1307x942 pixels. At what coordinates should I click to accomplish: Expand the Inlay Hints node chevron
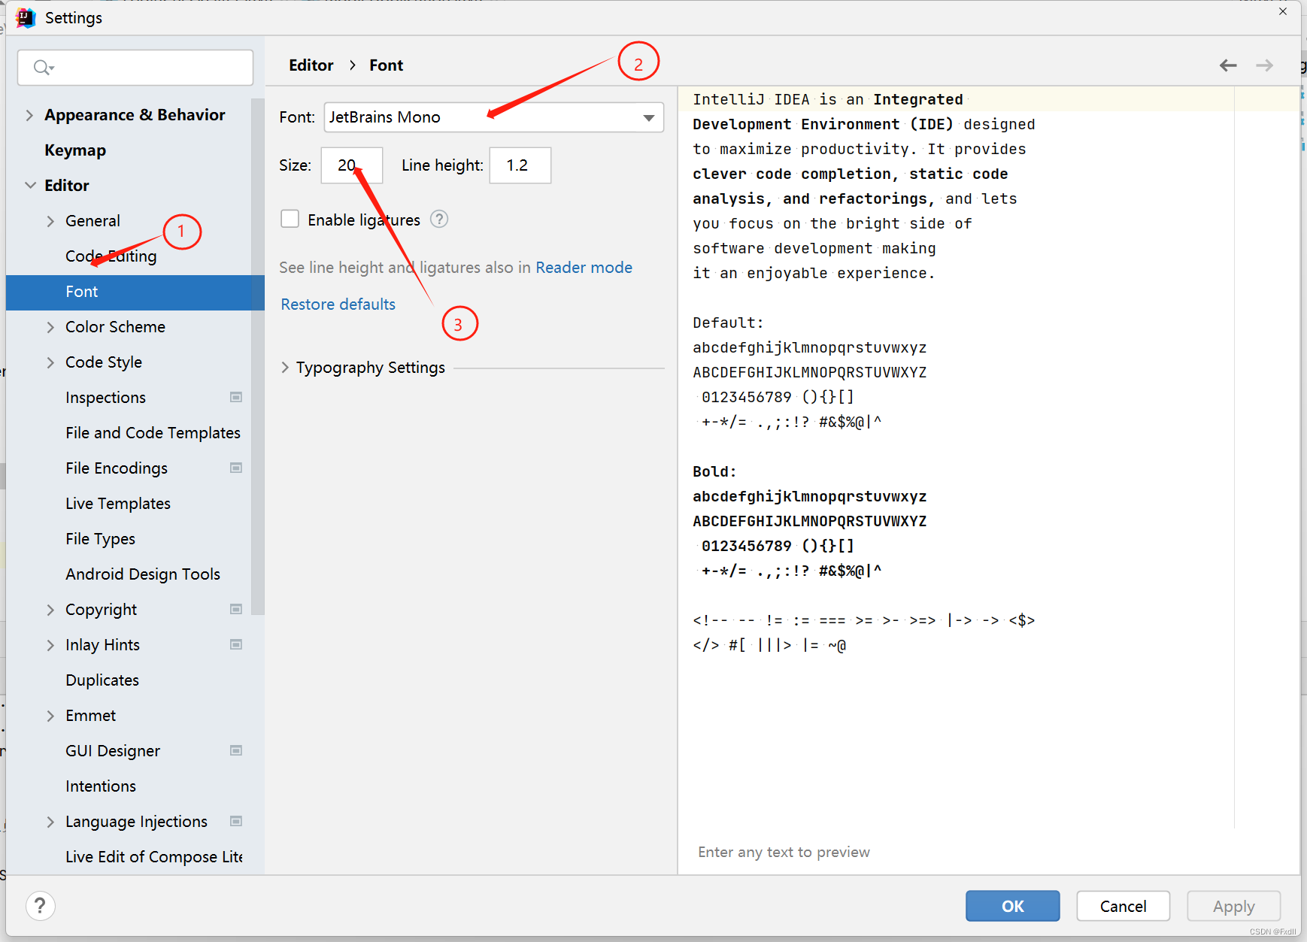pos(50,645)
